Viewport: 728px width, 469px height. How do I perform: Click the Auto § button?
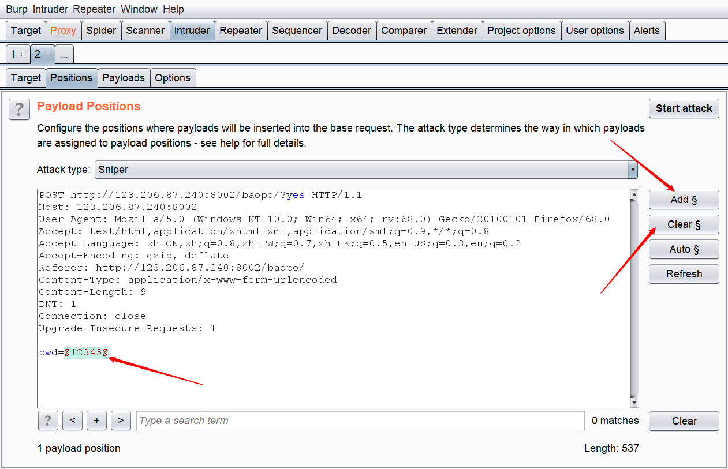click(x=684, y=249)
